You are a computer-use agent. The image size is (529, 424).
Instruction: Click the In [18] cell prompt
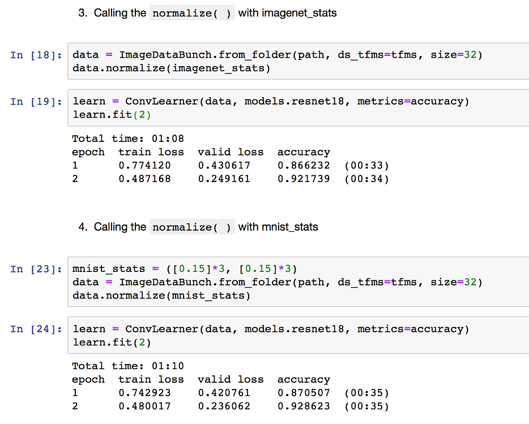tap(36, 55)
